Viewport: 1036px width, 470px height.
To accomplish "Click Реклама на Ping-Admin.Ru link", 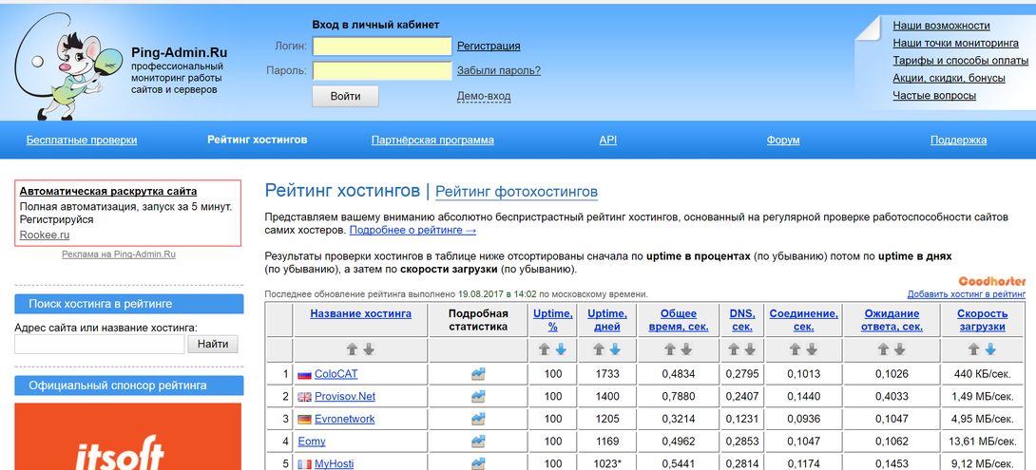I will pyautogui.click(x=119, y=254).
